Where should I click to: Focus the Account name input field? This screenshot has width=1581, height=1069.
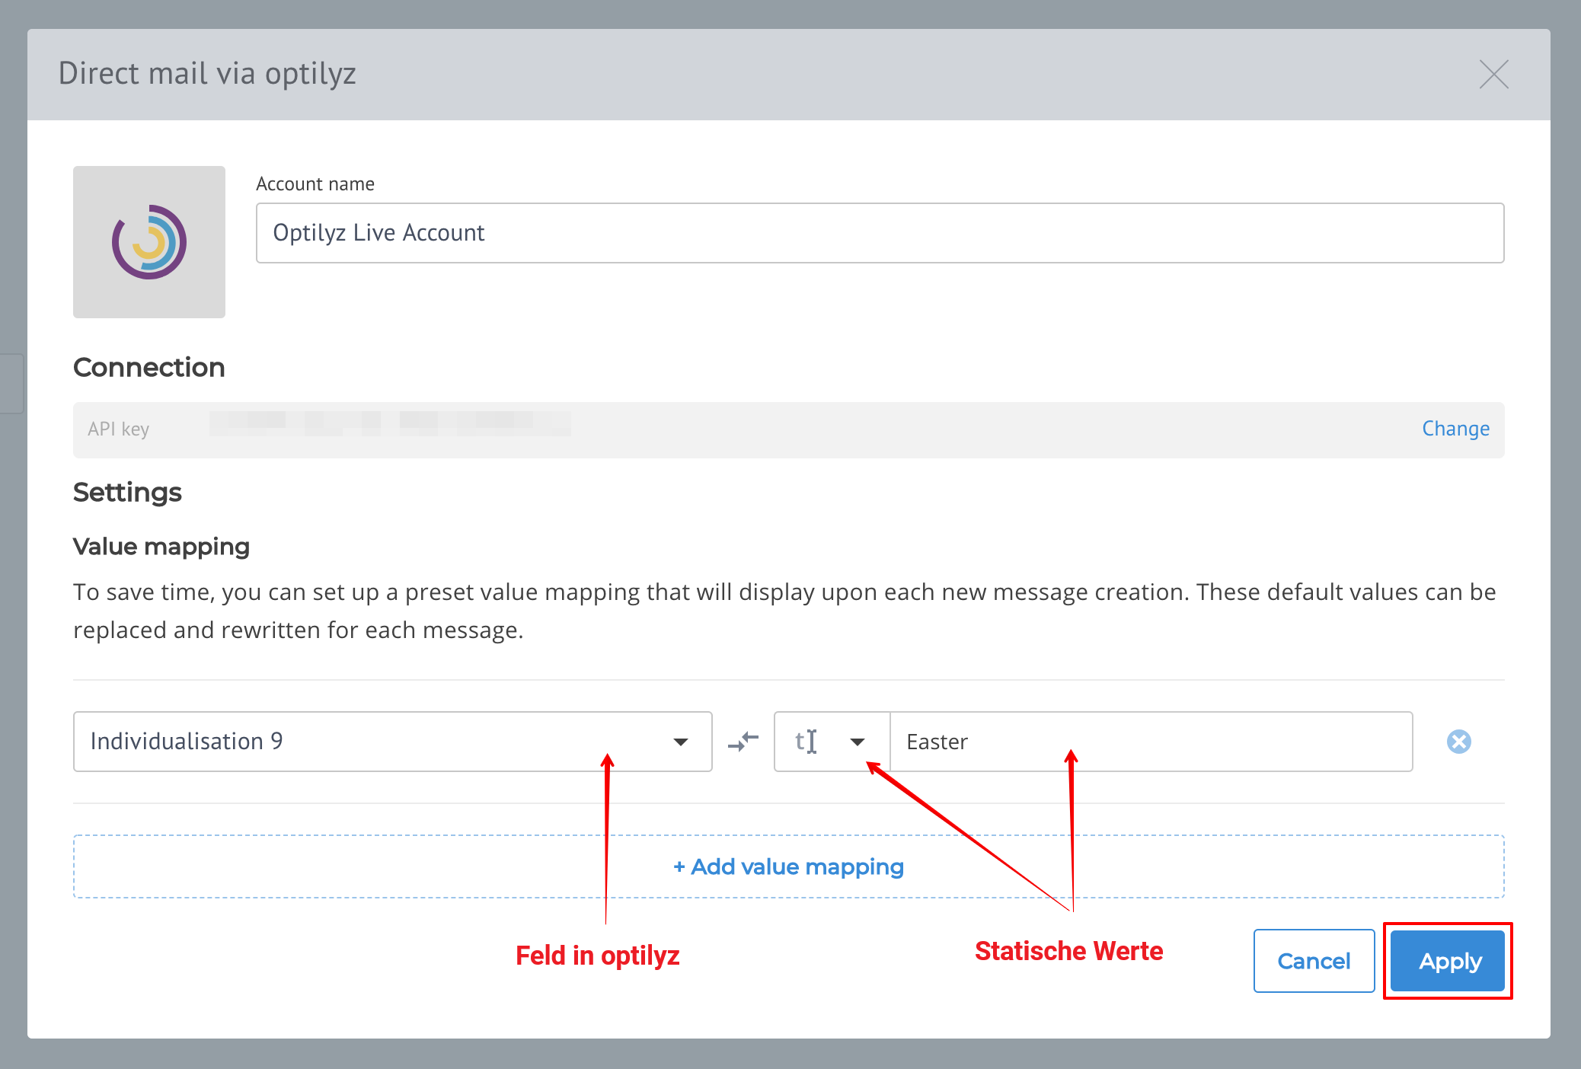pos(880,233)
